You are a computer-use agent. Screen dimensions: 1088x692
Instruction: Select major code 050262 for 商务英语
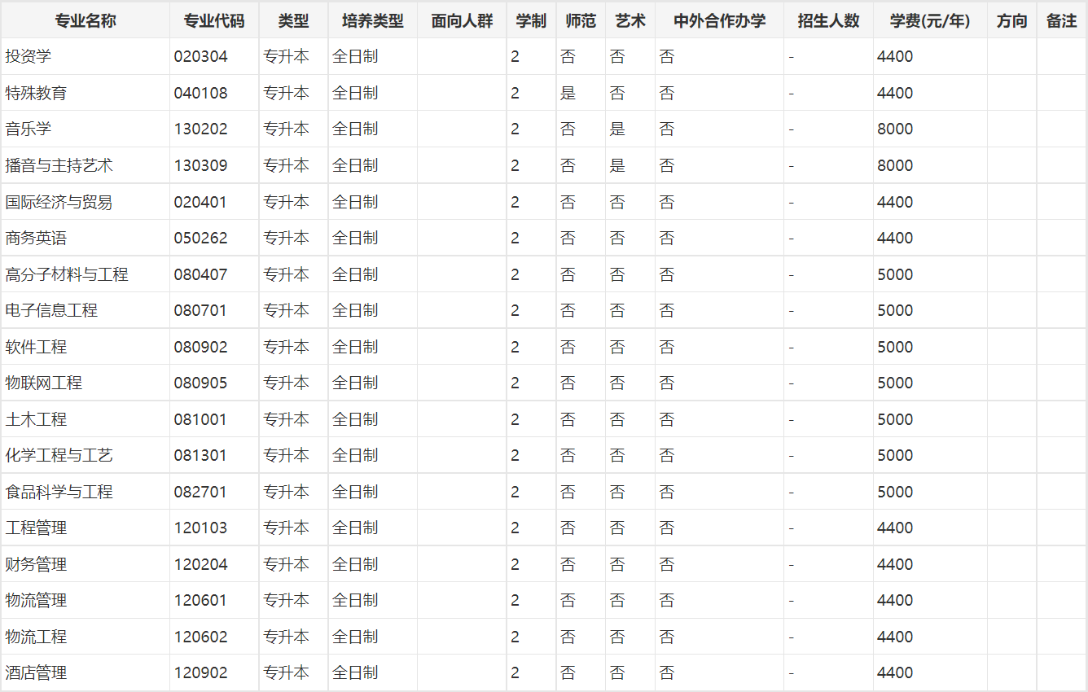tap(200, 239)
